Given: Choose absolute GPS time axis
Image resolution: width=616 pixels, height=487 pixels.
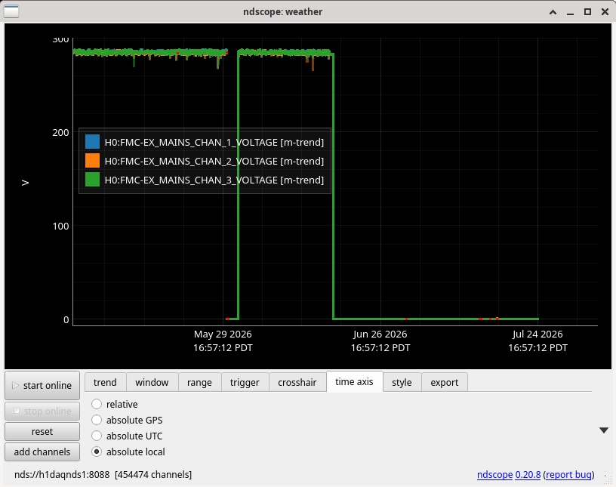Looking at the screenshot, I should 127,421.
